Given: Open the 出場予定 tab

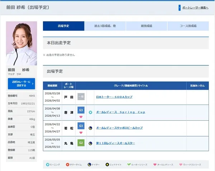Looking at the screenshot, I should pos(63,26).
